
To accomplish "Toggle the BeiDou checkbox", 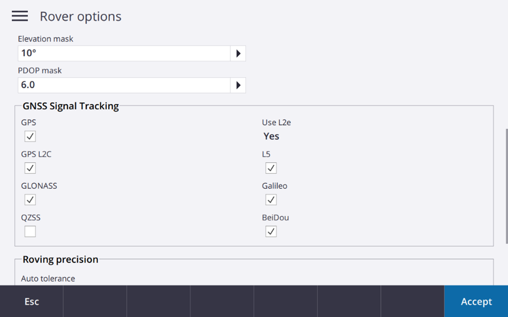I will coord(271,231).
